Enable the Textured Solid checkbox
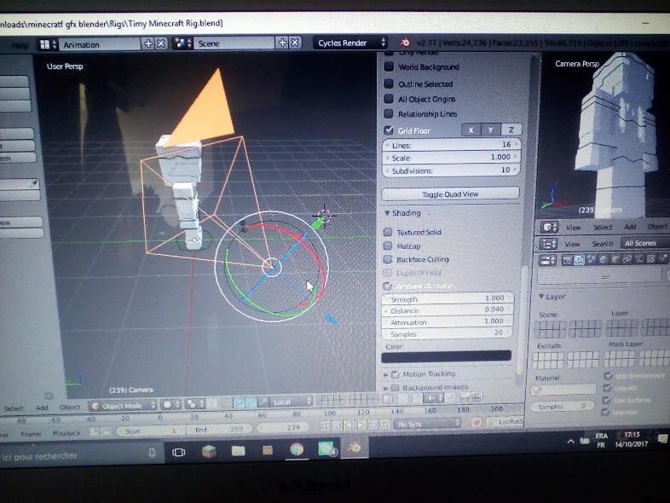 coord(389,232)
